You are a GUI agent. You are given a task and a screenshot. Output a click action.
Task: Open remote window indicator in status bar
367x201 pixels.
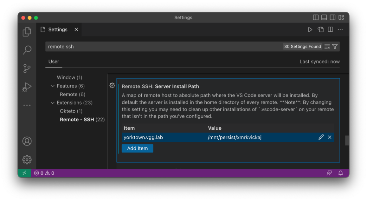point(24,173)
